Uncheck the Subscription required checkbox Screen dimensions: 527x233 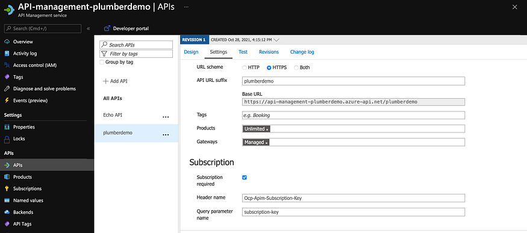(x=245, y=177)
